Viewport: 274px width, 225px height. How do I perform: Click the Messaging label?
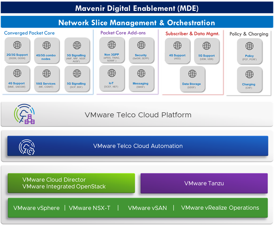[x=140, y=83]
